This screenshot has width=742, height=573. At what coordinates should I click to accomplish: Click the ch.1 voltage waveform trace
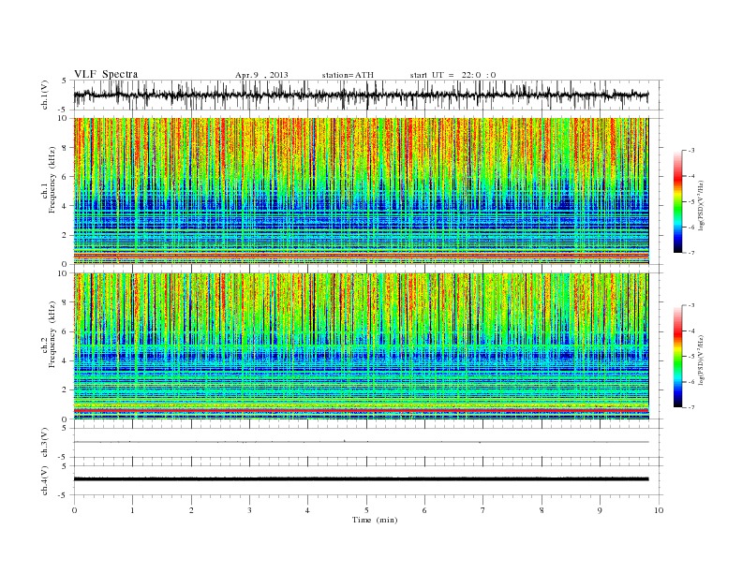(361, 95)
